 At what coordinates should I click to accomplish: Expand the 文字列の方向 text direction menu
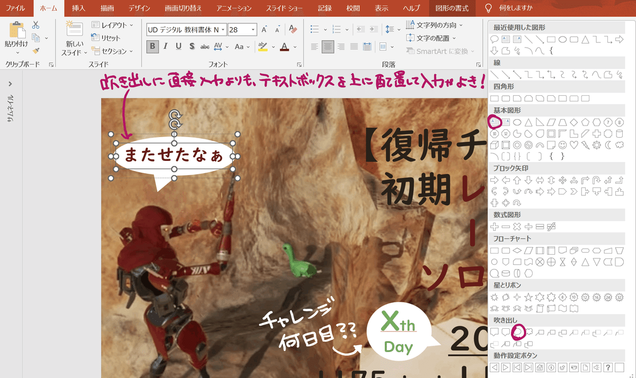point(434,25)
